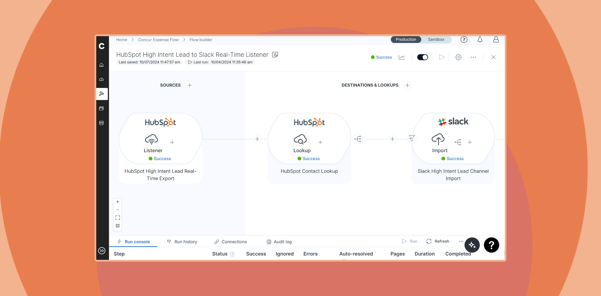
Task: Click the Completed column header
Action: click(458, 254)
